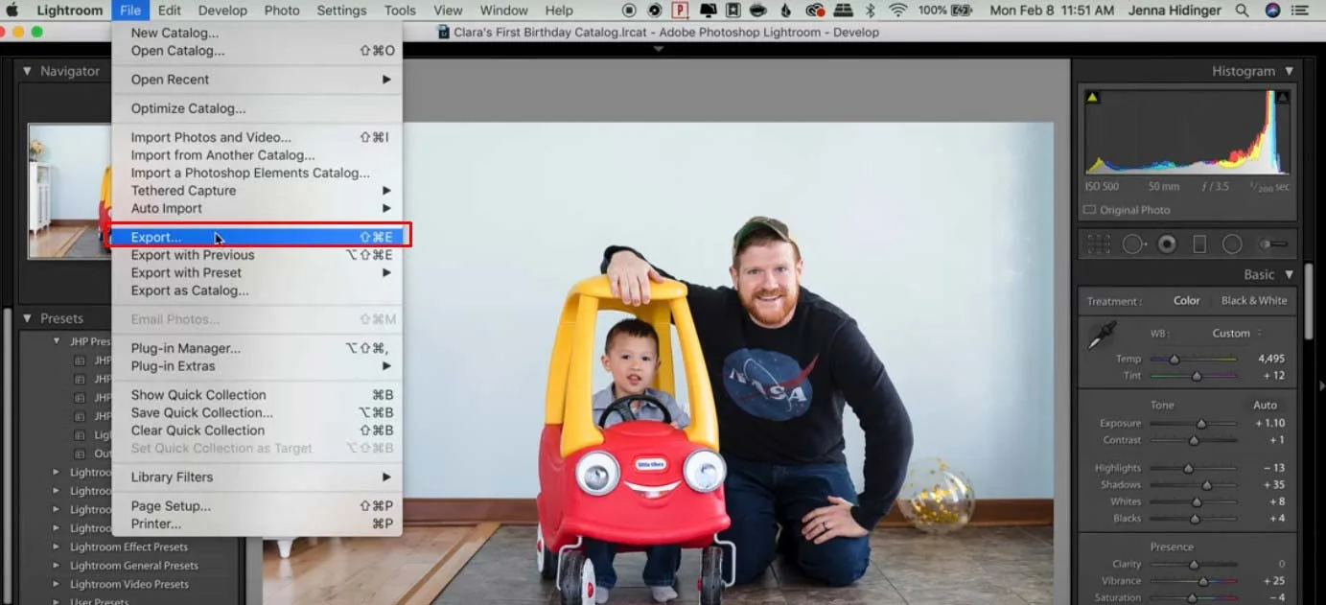Collapse the Navigator panel
Viewport: 1326px width, 605px height.
click(27, 71)
